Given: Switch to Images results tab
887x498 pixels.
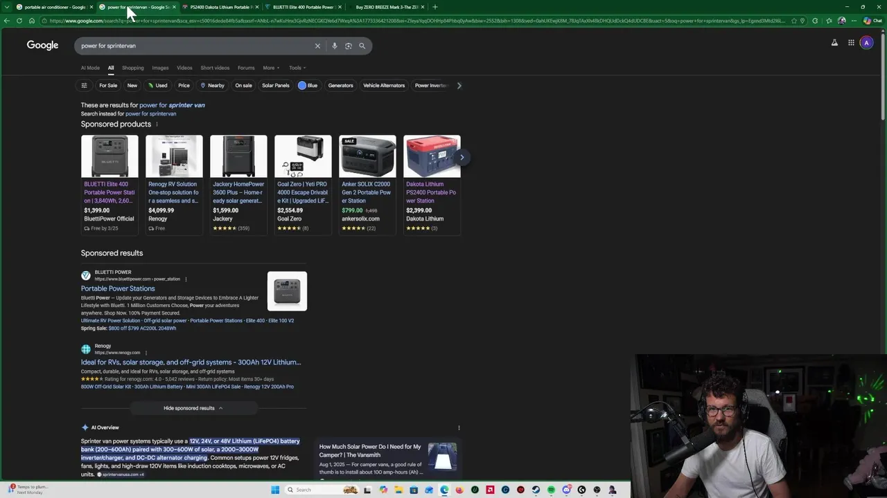Looking at the screenshot, I should (160, 68).
